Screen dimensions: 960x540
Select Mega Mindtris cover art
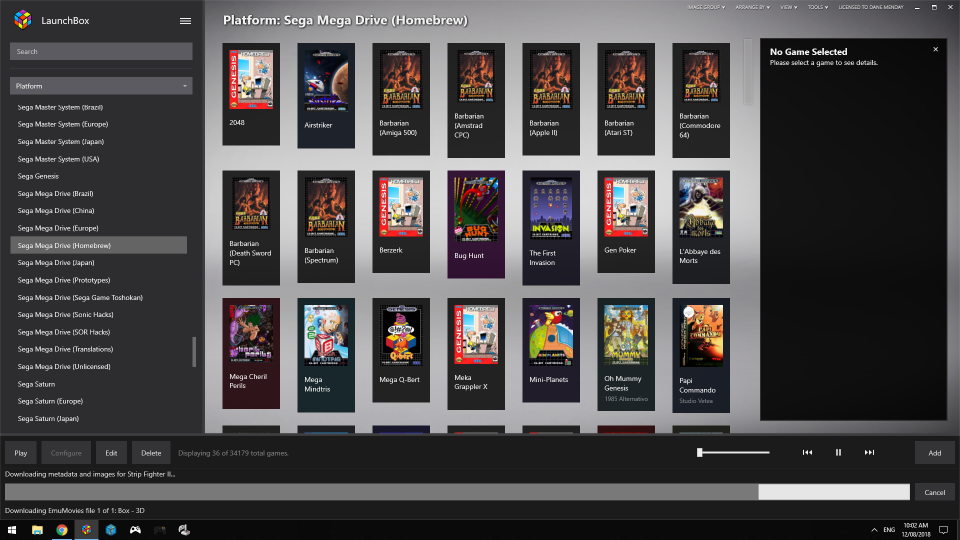tap(326, 335)
